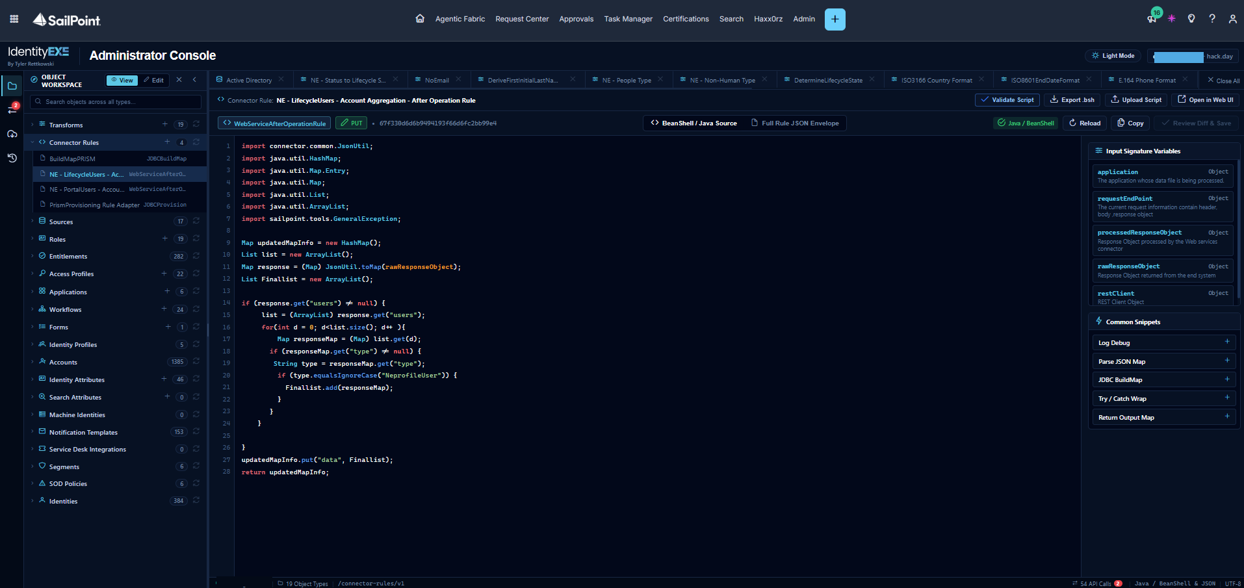Expand the Identities tree node
Screen dimensions: 1244x588
pyautogui.click(x=32, y=501)
